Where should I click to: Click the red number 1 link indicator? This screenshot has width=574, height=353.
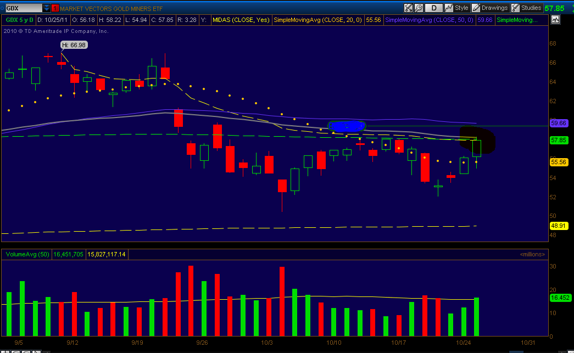pyautogui.click(x=55, y=8)
